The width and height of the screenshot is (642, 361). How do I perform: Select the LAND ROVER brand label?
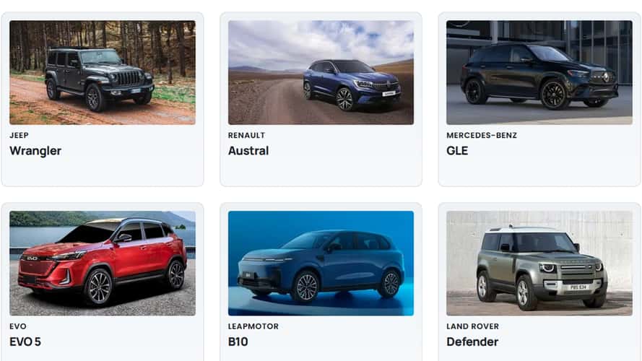coord(472,326)
